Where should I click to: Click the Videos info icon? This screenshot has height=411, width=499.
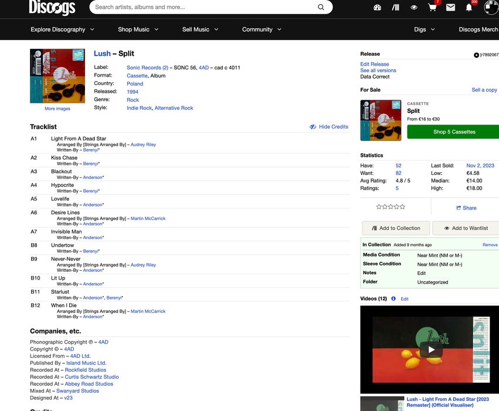tap(393, 298)
